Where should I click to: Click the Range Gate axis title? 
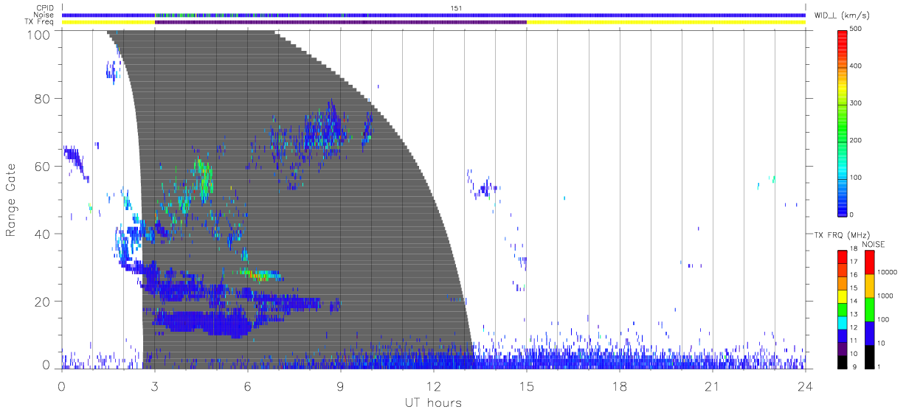(11, 200)
